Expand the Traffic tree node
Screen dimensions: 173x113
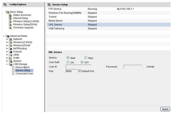point(7,58)
